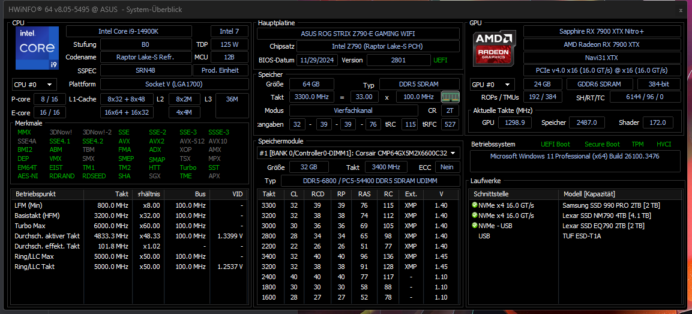Open the memory module BANK 0 dropdown
This screenshot has width=692, height=314.
pyautogui.click(x=358, y=153)
